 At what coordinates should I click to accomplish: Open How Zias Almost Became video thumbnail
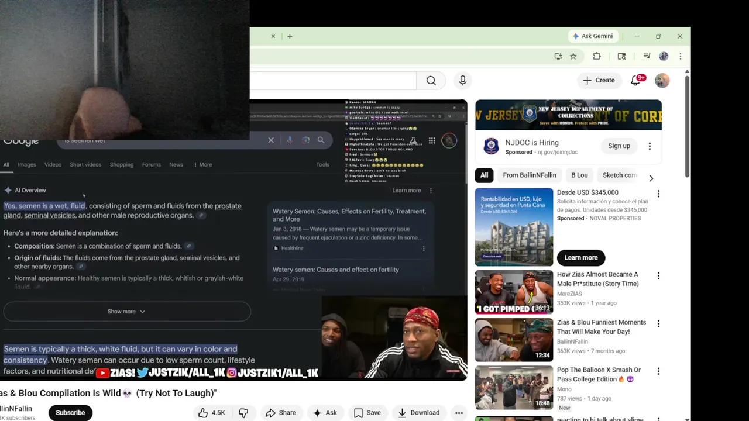514,292
